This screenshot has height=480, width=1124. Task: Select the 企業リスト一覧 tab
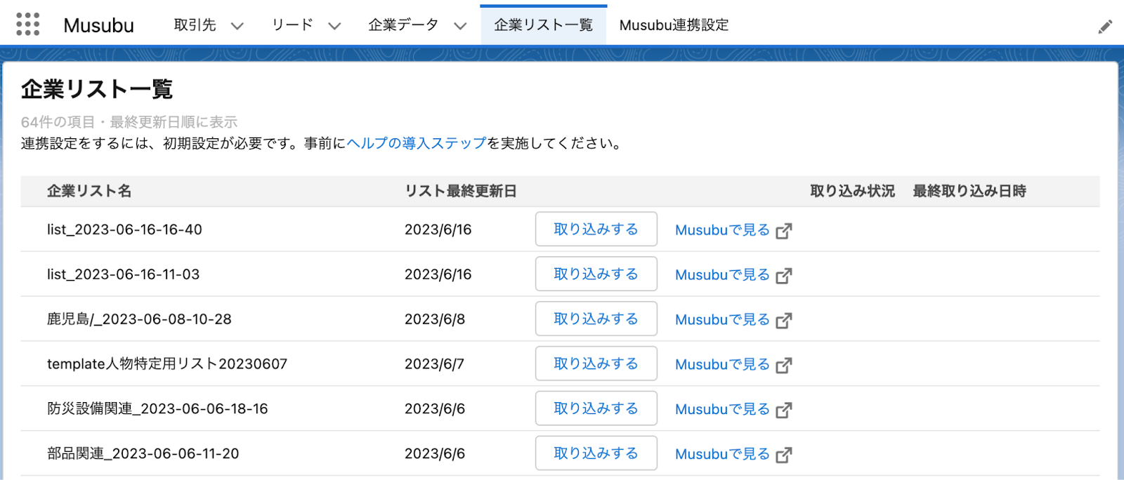pyautogui.click(x=544, y=25)
